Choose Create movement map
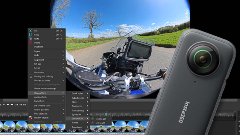The height and width of the screenshot is (135, 240). (45, 88)
